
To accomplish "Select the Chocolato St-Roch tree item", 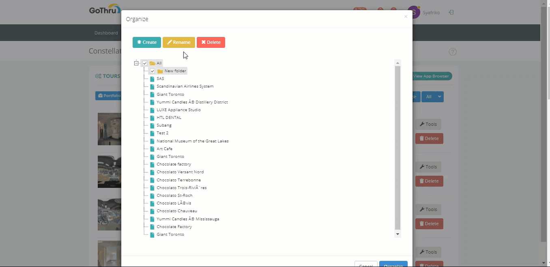I will point(174,196).
